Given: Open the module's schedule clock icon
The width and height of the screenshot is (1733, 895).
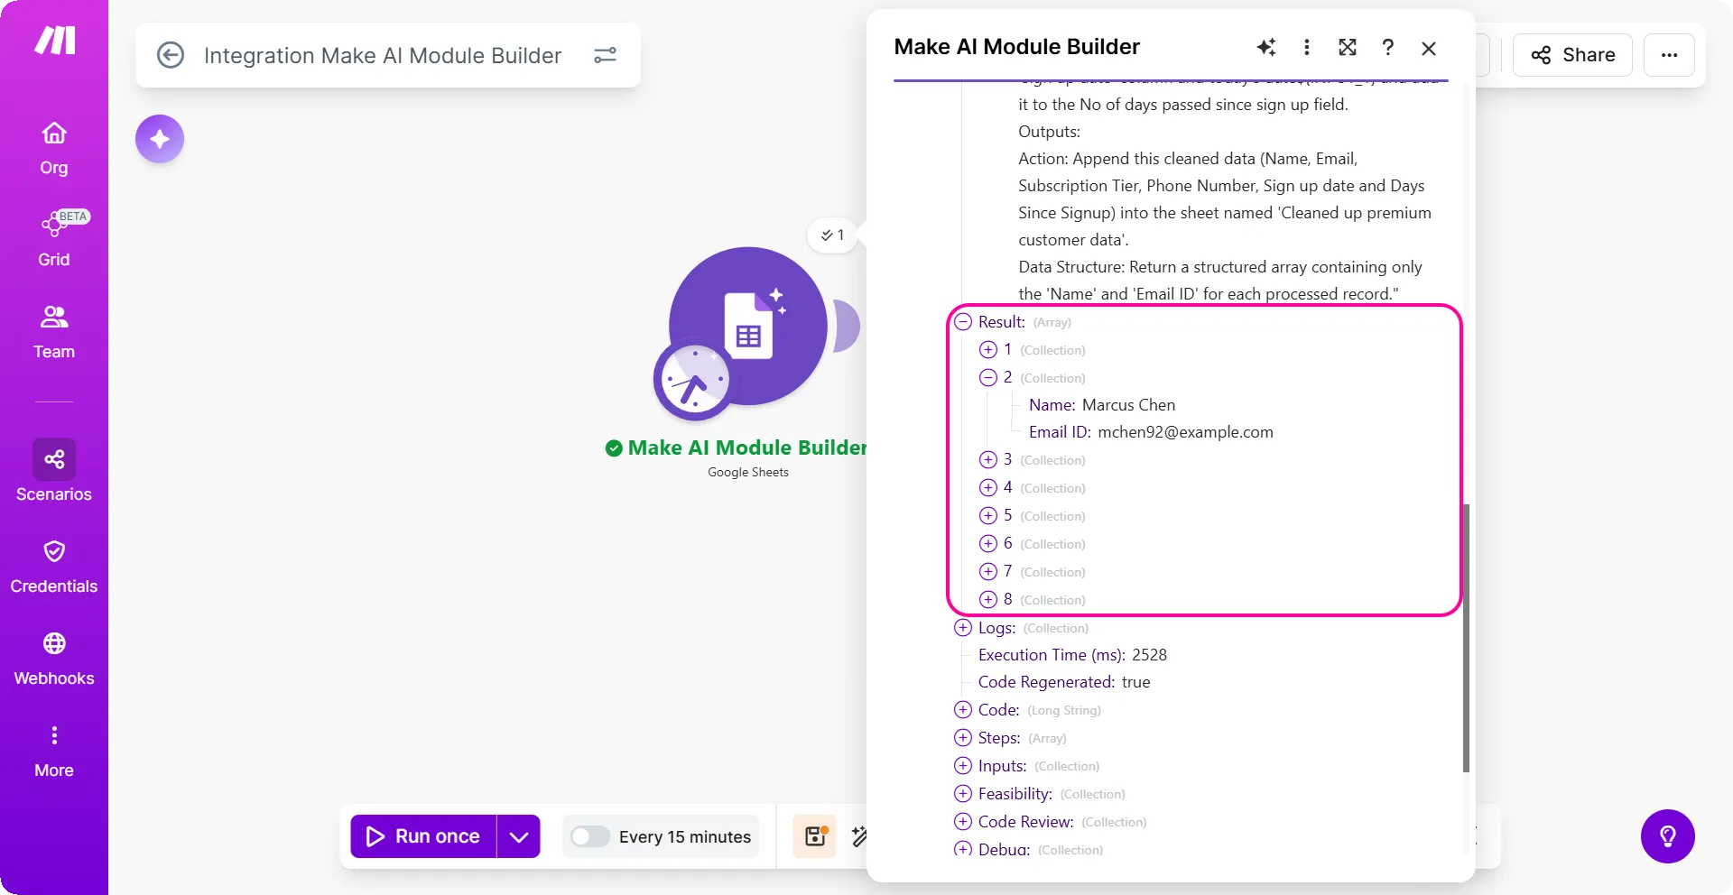Looking at the screenshot, I should tap(694, 381).
